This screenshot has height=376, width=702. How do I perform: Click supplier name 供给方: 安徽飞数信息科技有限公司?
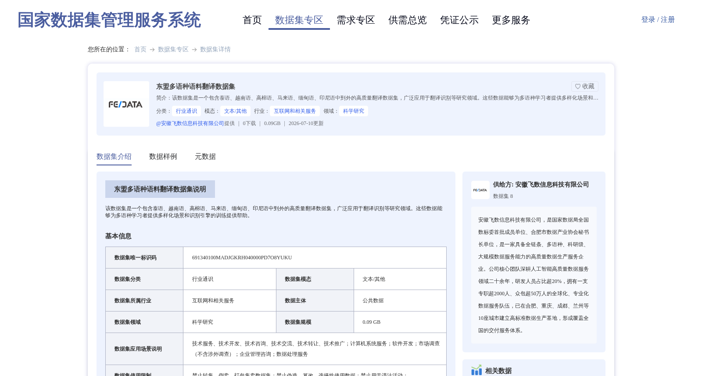[541, 185]
